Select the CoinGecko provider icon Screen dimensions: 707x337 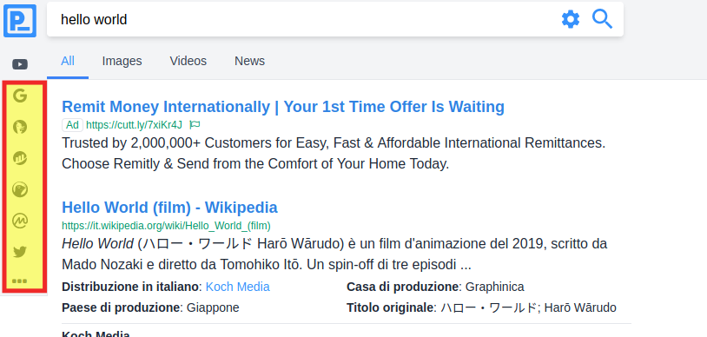tap(20, 189)
